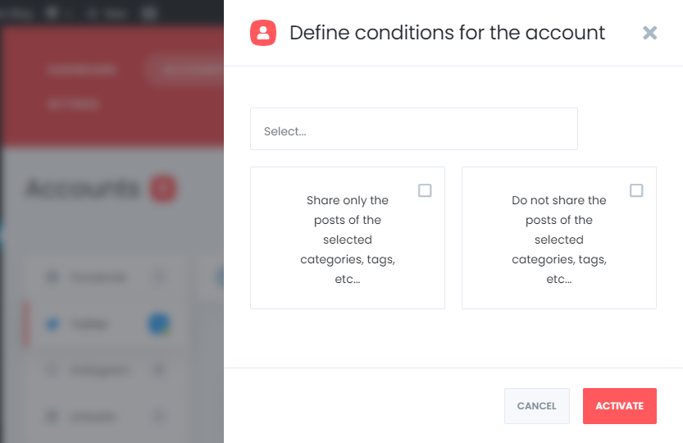Image resolution: width=683 pixels, height=443 pixels.
Task: Click the Facebook icon in blurred accounts list
Action: (52, 277)
